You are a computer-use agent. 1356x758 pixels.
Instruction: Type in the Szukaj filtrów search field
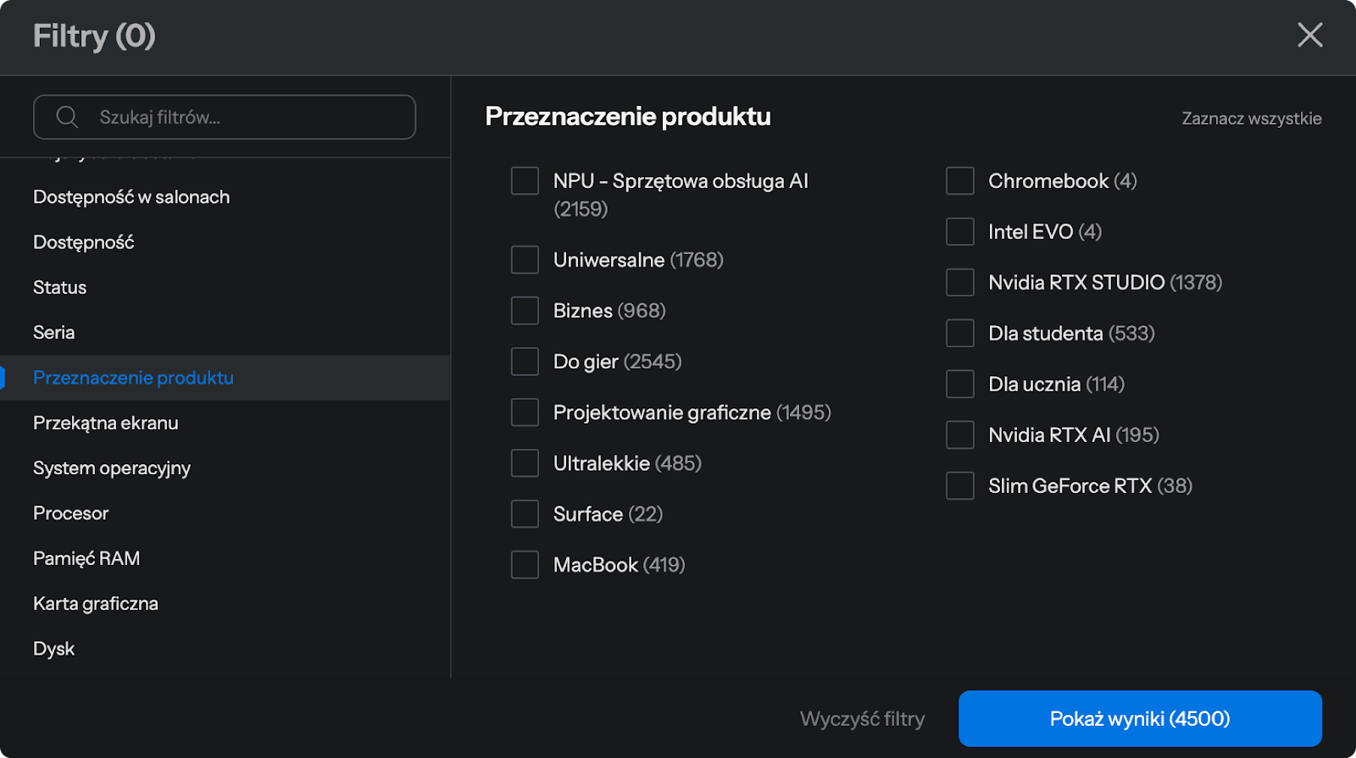[x=246, y=117]
